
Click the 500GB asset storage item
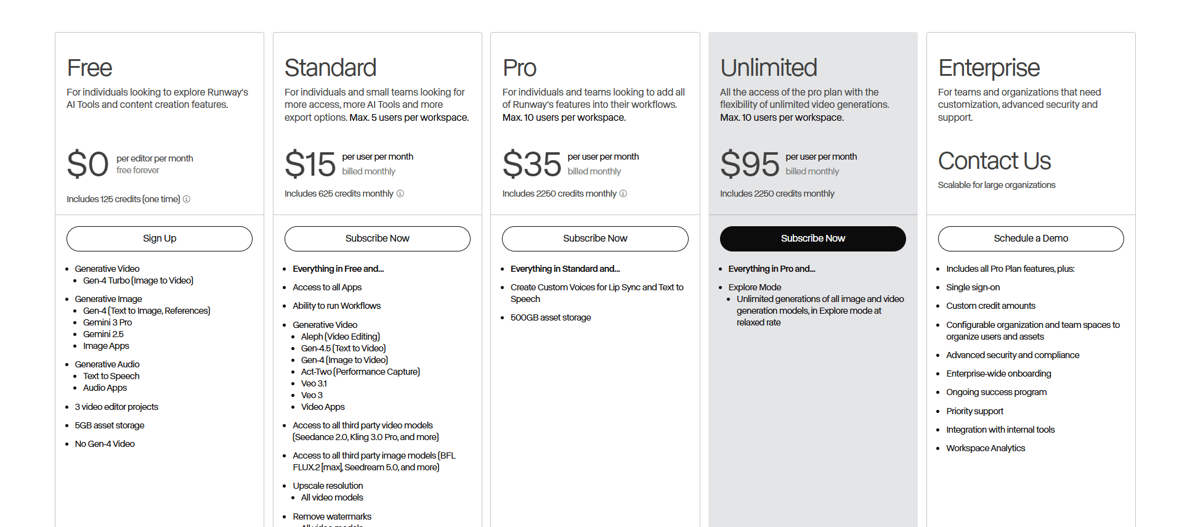pyautogui.click(x=551, y=317)
